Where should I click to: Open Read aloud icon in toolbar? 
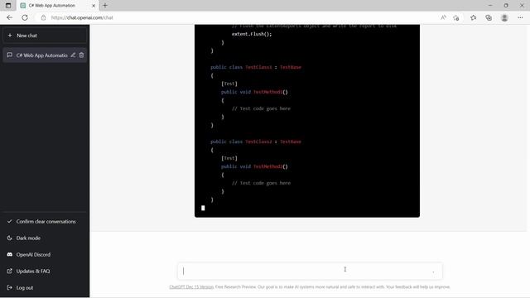(x=443, y=17)
